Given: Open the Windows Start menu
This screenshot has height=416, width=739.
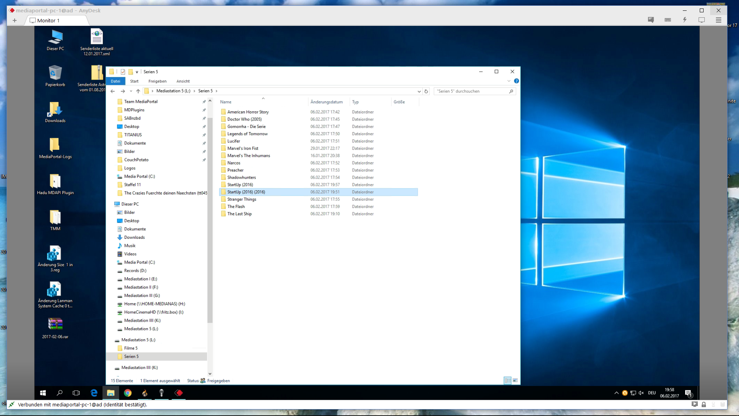Looking at the screenshot, I should pos(43,393).
